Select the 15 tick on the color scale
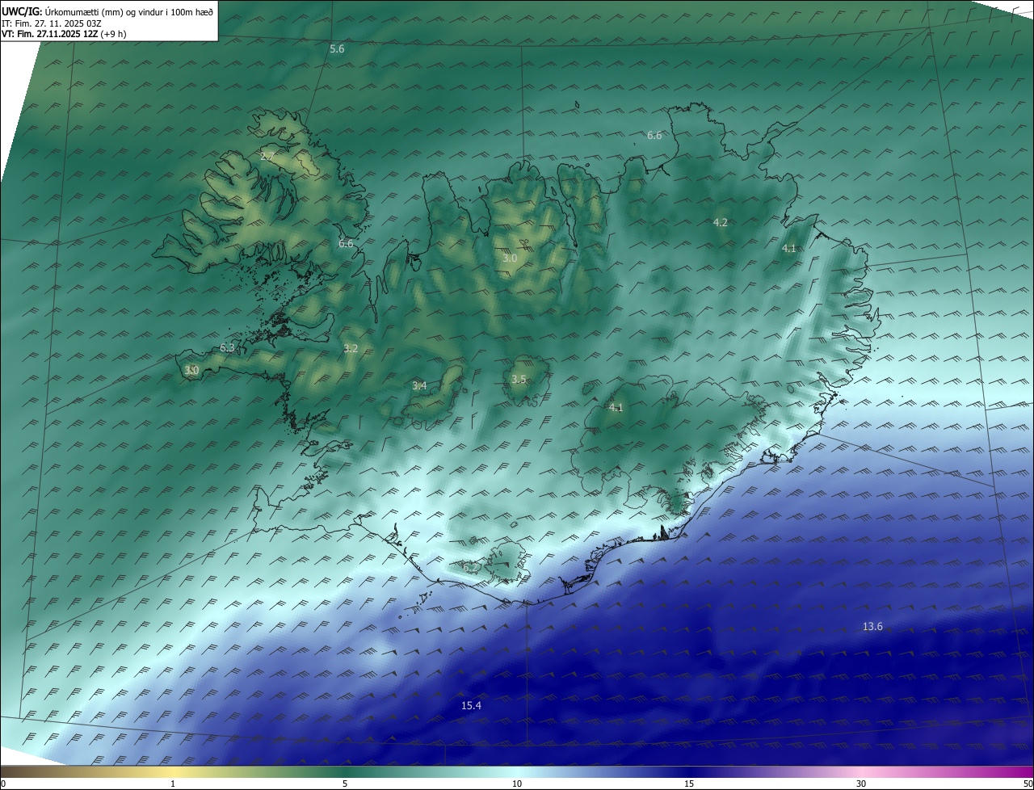 coord(689,784)
